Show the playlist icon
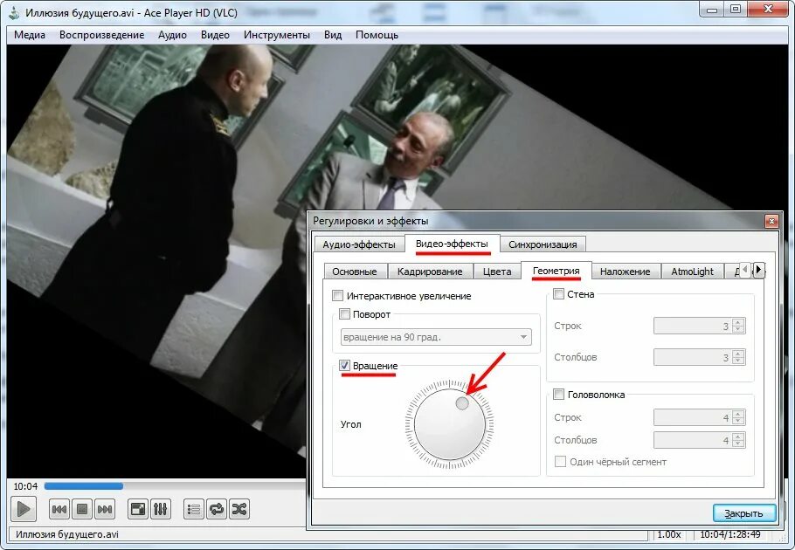Screen dimensions: 795x550 [194, 509]
